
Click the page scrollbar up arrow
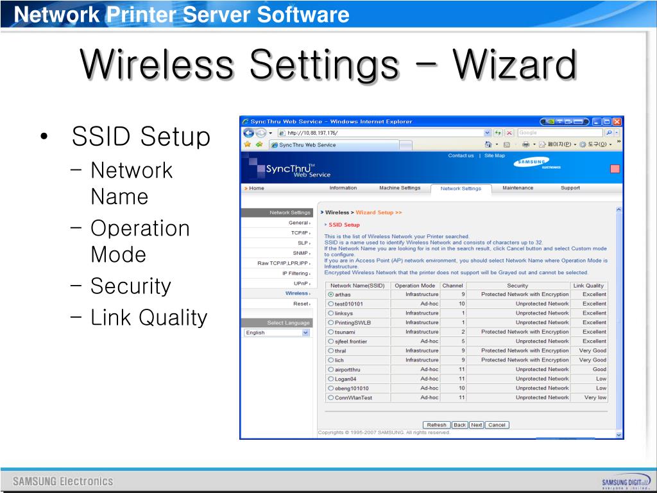619,209
